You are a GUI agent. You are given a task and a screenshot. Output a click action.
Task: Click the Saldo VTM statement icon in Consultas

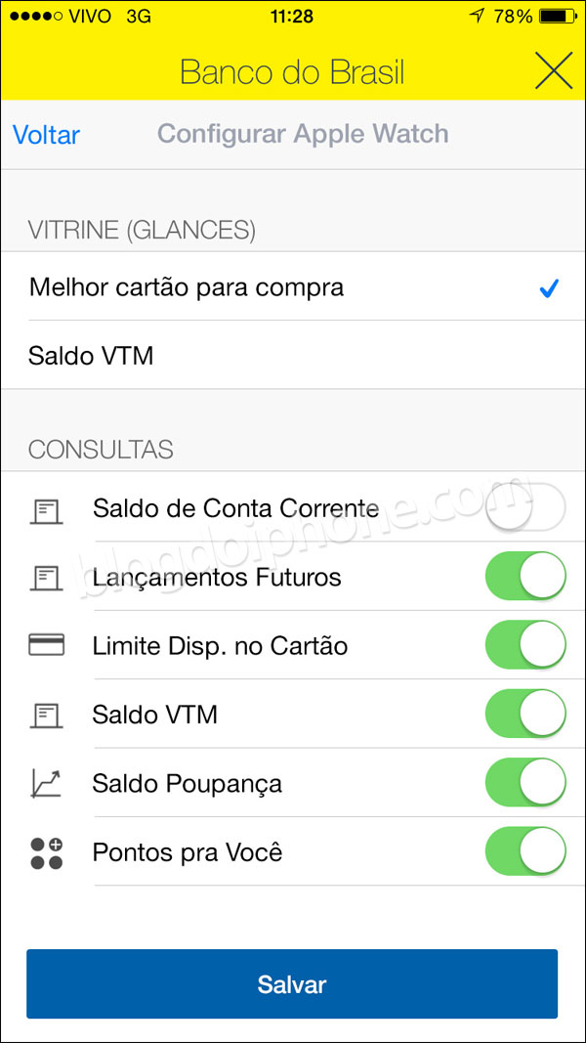tap(47, 715)
